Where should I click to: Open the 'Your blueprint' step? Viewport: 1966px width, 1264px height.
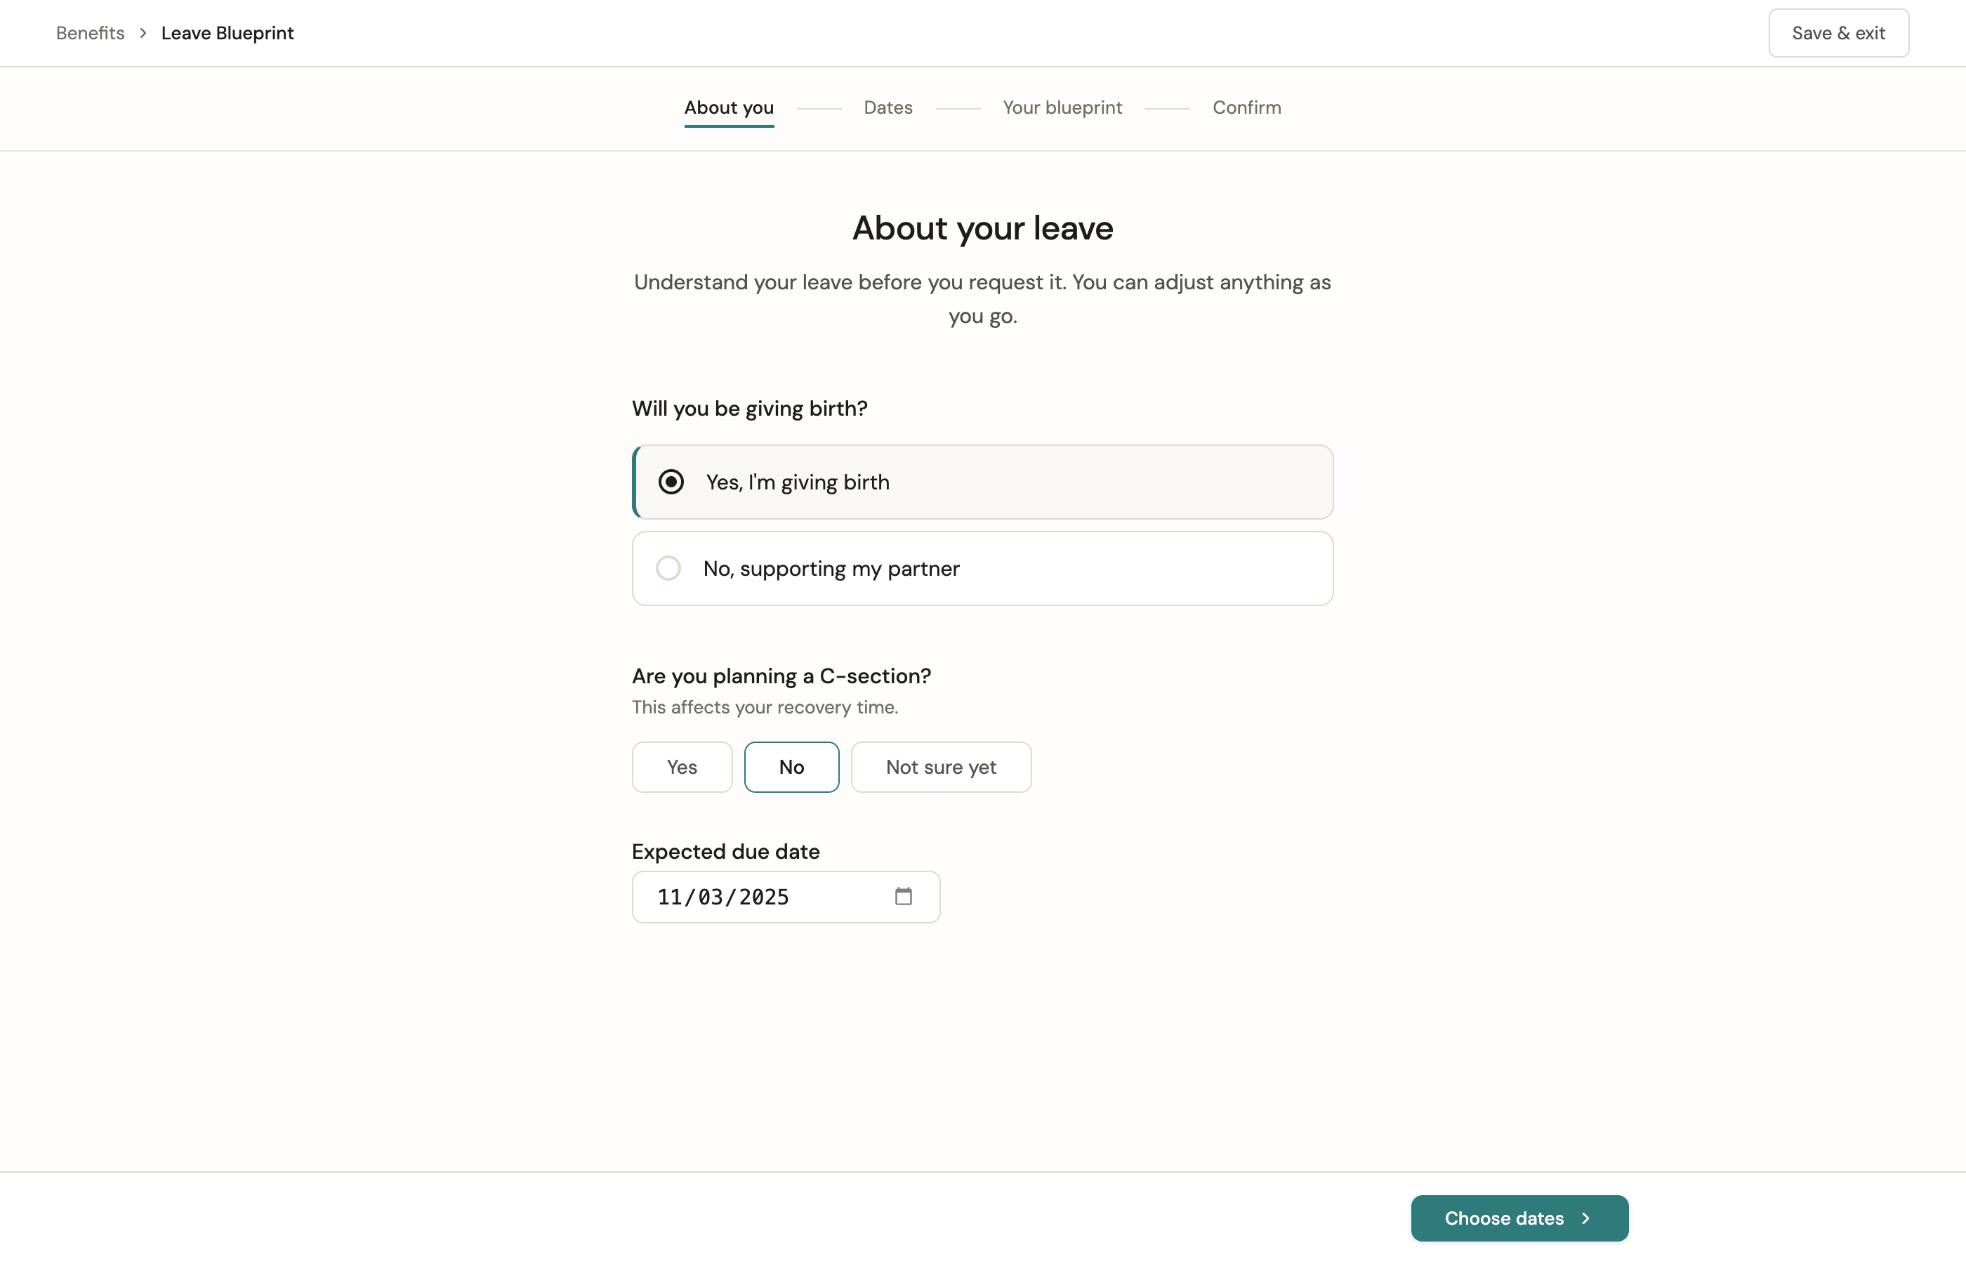tap(1062, 107)
